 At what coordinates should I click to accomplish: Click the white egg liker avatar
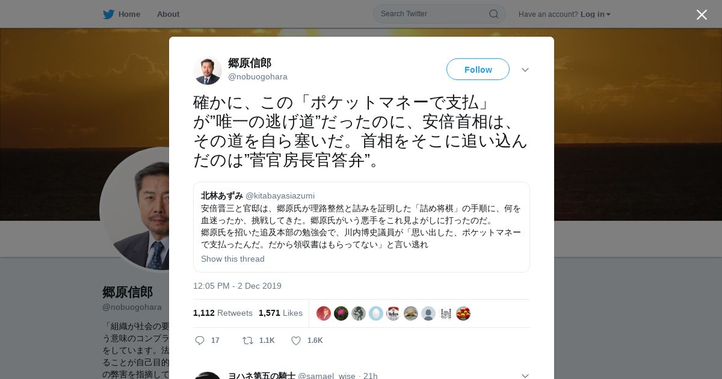coord(376,313)
